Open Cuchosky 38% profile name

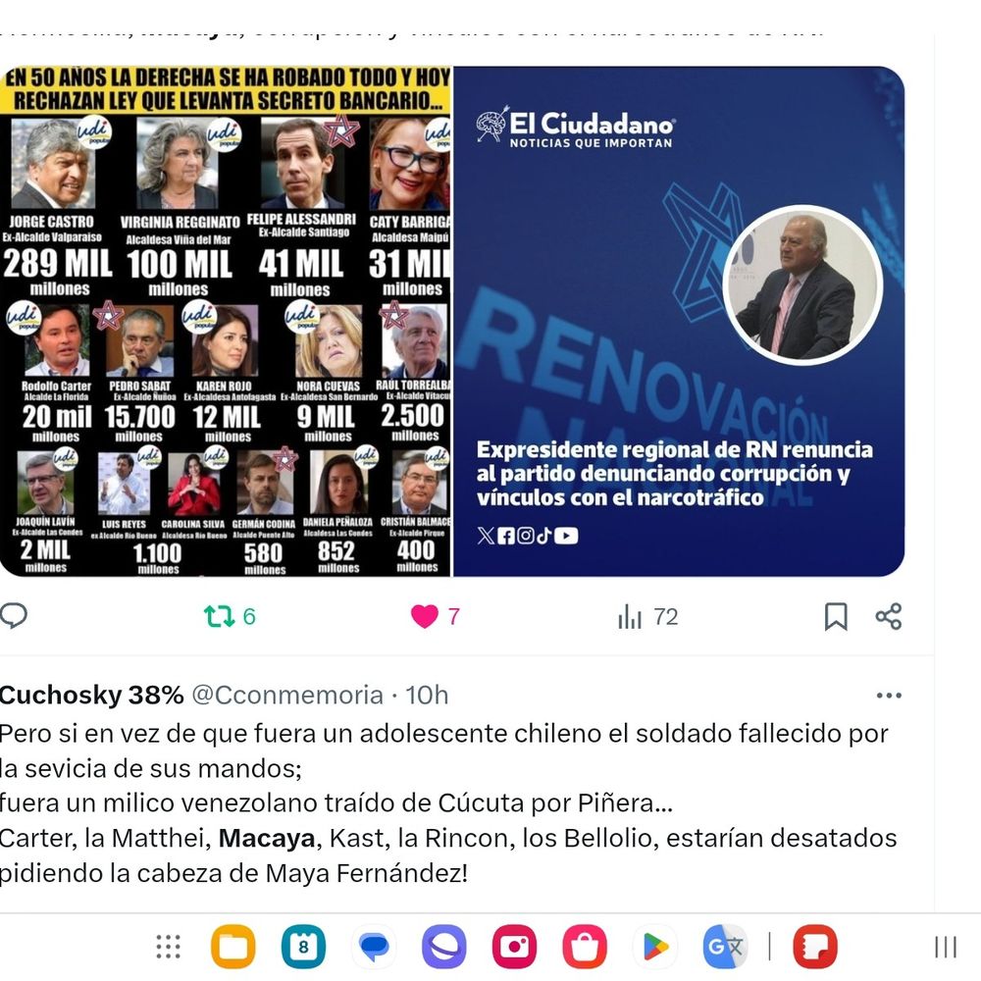pos(91,696)
